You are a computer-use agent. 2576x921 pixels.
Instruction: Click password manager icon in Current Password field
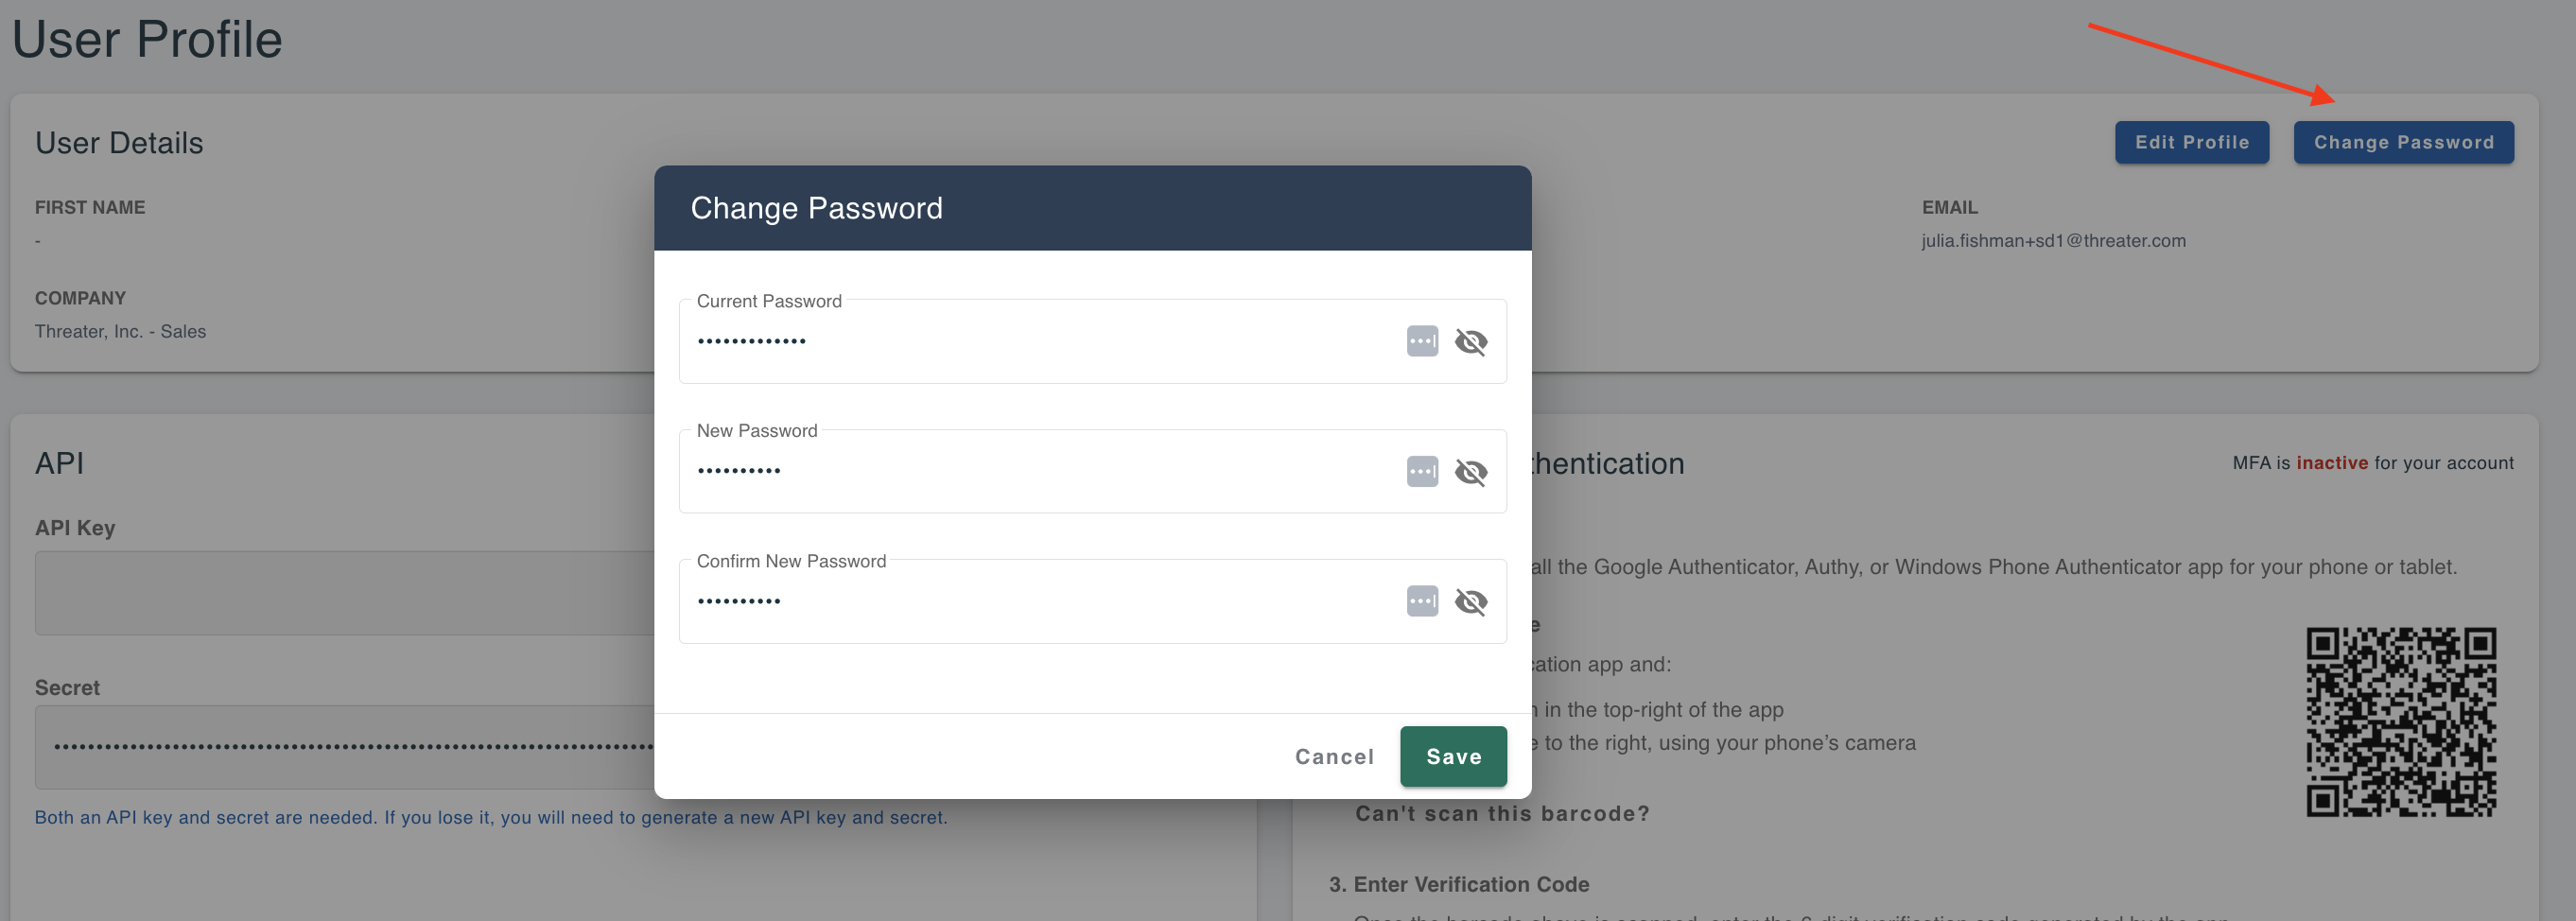pyautogui.click(x=1422, y=341)
